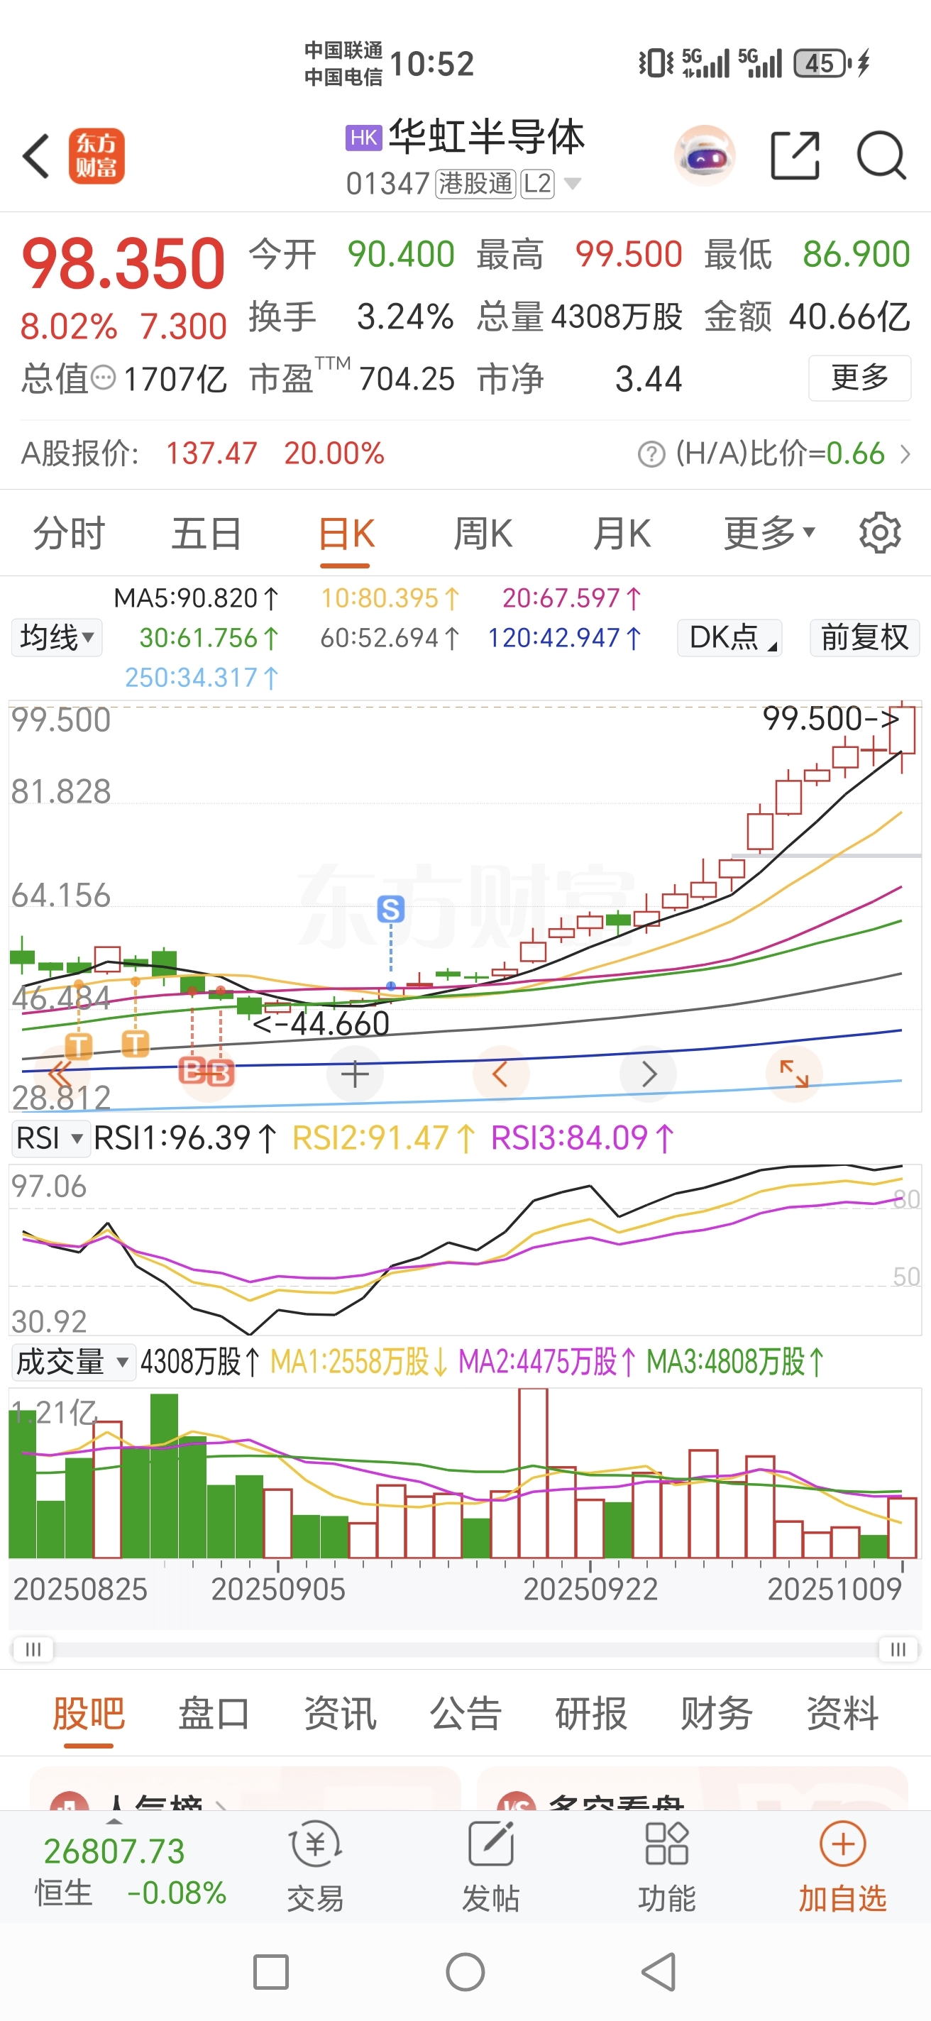Tap MA1:2558万股 volume label
Image resolution: width=931 pixels, height=2021 pixels.
tap(359, 1362)
